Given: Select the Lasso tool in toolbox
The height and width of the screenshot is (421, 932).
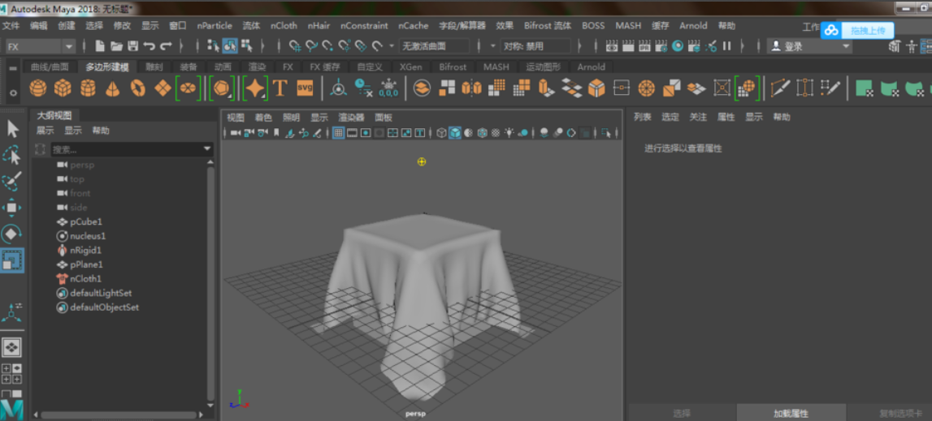Looking at the screenshot, I should tap(12, 156).
